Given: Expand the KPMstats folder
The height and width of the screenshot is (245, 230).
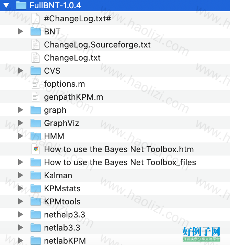Looking at the screenshot, I should pyautogui.click(x=21, y=188).
